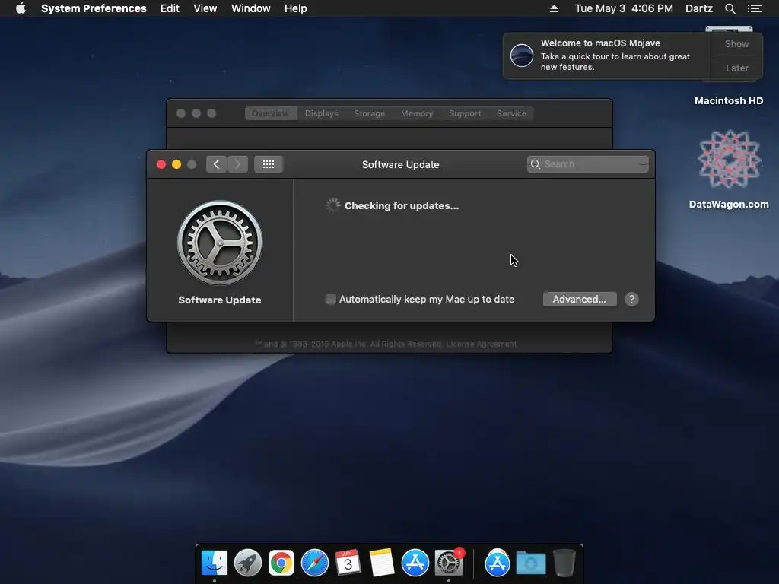Image resolution: width=779 pixels, height=584 pixels.
Task: Select the DataWagon.com desktop icon
Action: click(729, 159)
